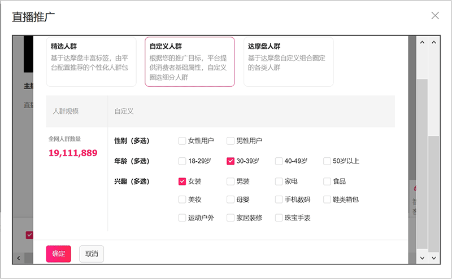Uncheck the 女装 interest checkbox
The height and width of the screenshot is (279, 452).
click(182, 181)
